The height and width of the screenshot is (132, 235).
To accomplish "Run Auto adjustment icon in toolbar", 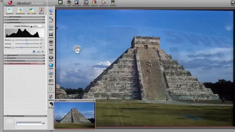I will pos(69,3).
